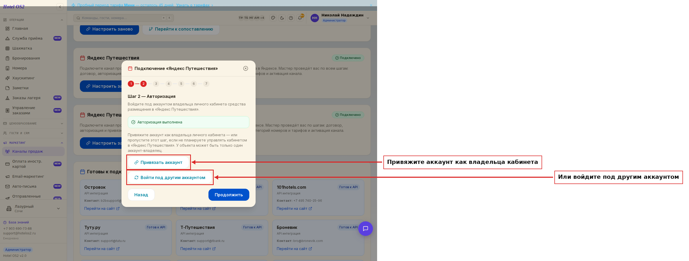Go to wizard step 4
This screenshot has width=689, height=261.
click(168, 84)
